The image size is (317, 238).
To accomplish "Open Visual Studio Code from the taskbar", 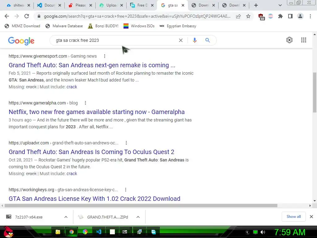I will click(x=99, y=232).
